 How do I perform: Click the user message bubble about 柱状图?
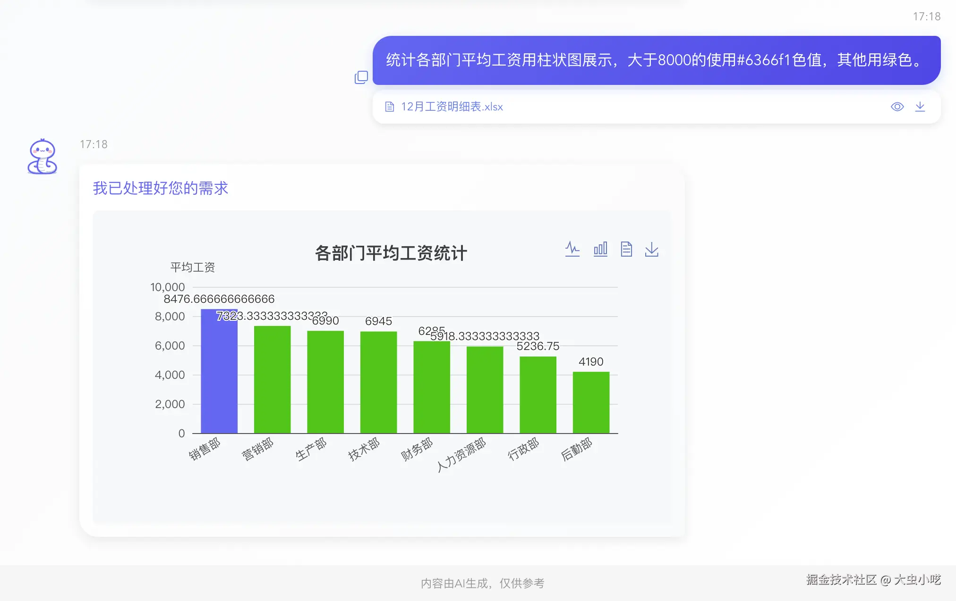[x=656, y=60]
